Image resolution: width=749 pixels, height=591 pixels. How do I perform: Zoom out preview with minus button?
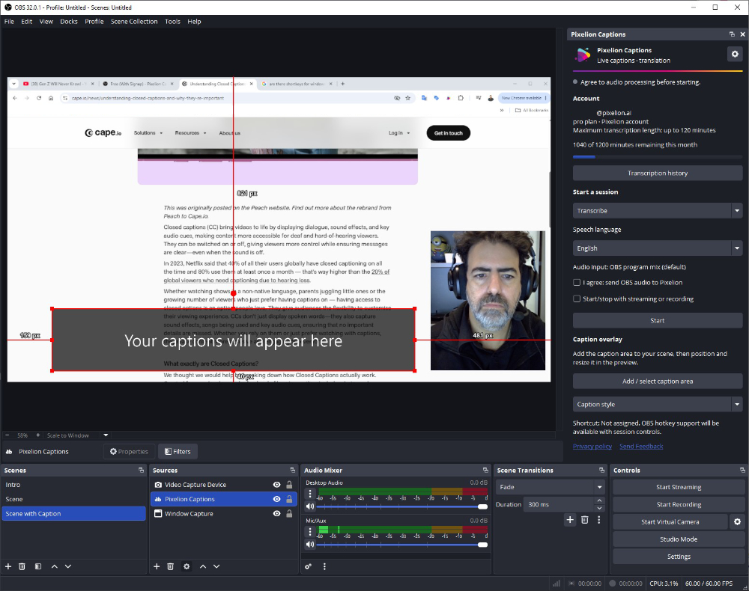point(7,435)
